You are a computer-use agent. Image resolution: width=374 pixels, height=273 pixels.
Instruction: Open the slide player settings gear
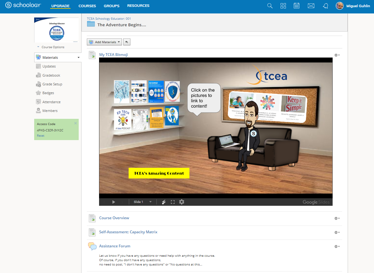(x=182, y=202)
